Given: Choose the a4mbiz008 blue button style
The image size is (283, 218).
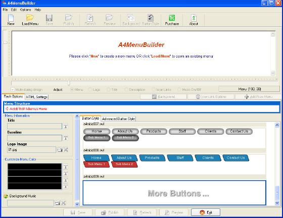Looking at the screenshot, I should pyautogui.click(x=174, y=164).
